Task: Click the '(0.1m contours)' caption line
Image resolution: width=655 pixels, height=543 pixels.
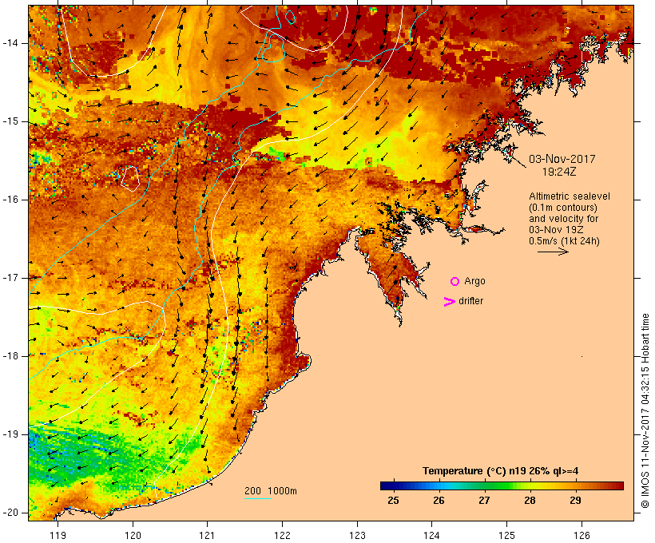Action: (563, 208)
